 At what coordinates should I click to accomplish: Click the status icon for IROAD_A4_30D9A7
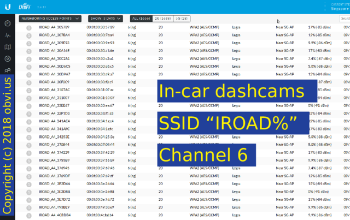[29, 75]
